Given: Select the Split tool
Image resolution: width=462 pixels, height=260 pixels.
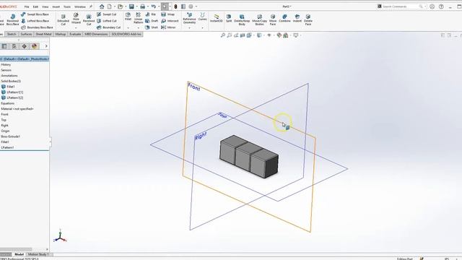Looking at the screenshot, I should pos(229,18).
